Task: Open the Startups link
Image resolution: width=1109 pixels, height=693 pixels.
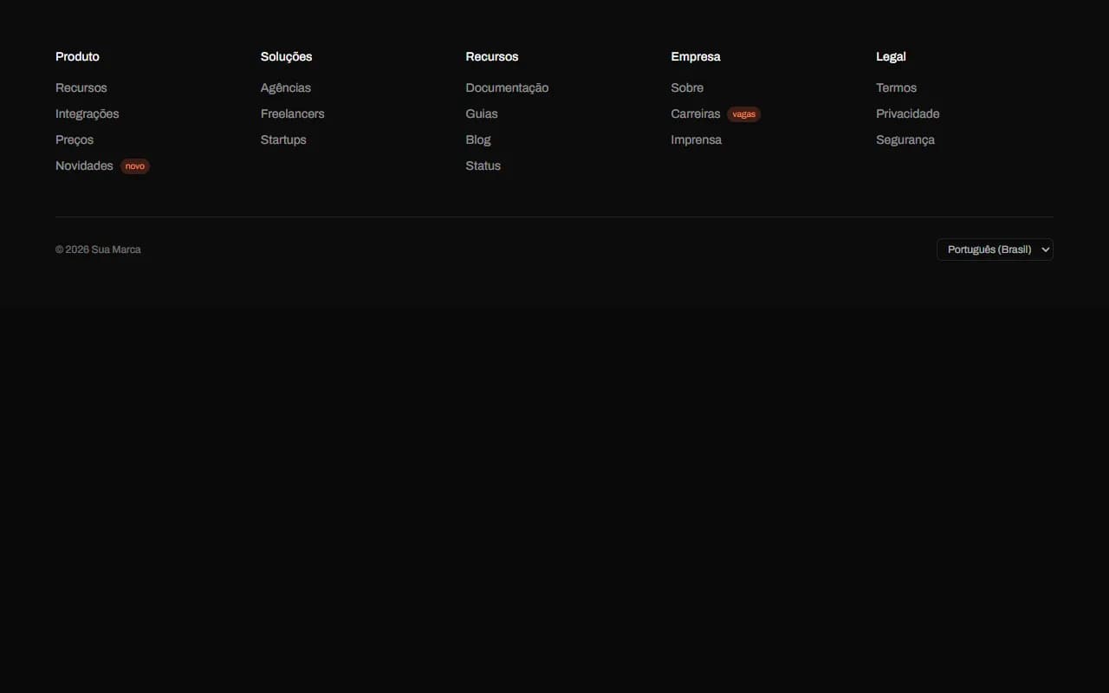Action: coord(283,139)
